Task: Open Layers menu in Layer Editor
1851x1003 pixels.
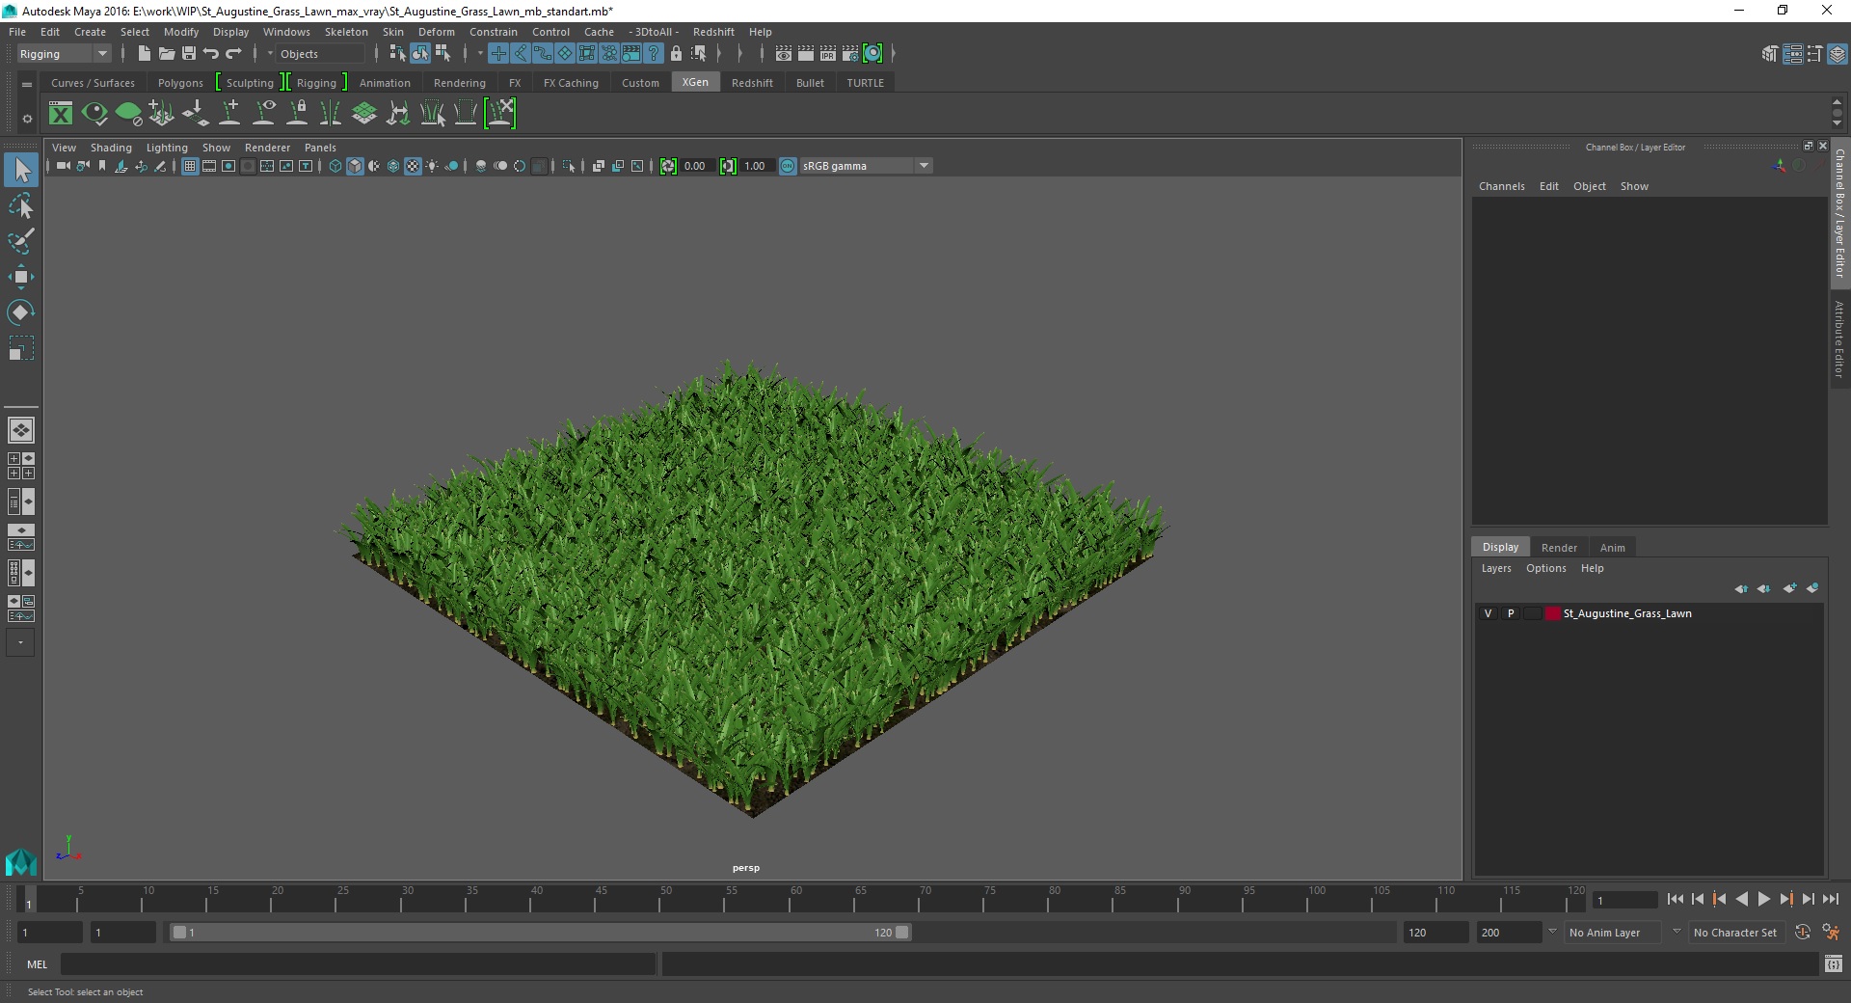Action: 1496,568
